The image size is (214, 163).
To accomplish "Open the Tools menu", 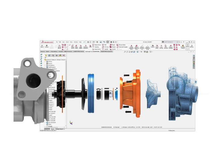I will [71, 42].
